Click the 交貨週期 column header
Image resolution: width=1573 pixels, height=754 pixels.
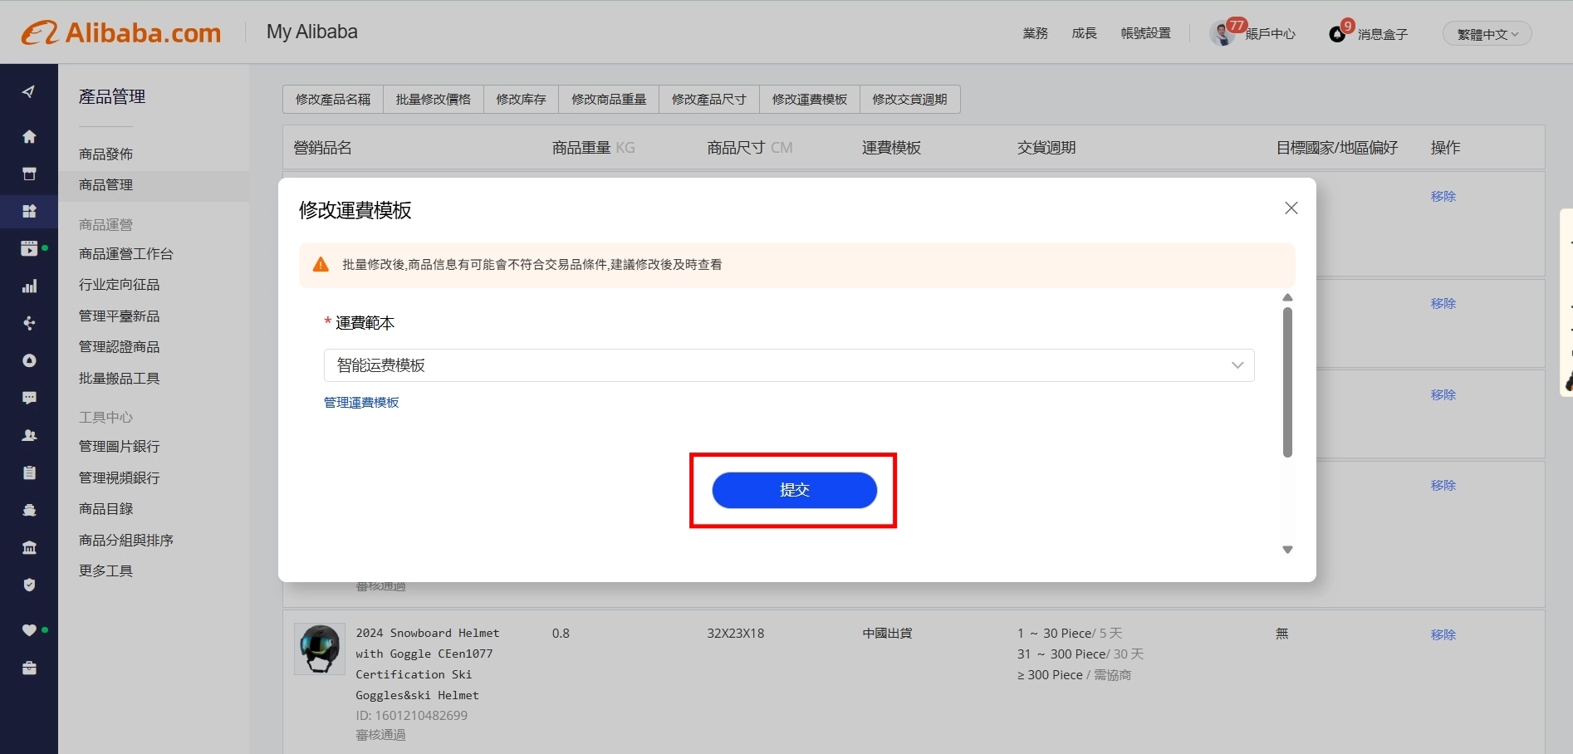1046,148
